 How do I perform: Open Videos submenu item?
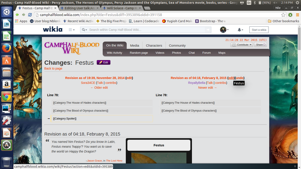pos(160,53)
